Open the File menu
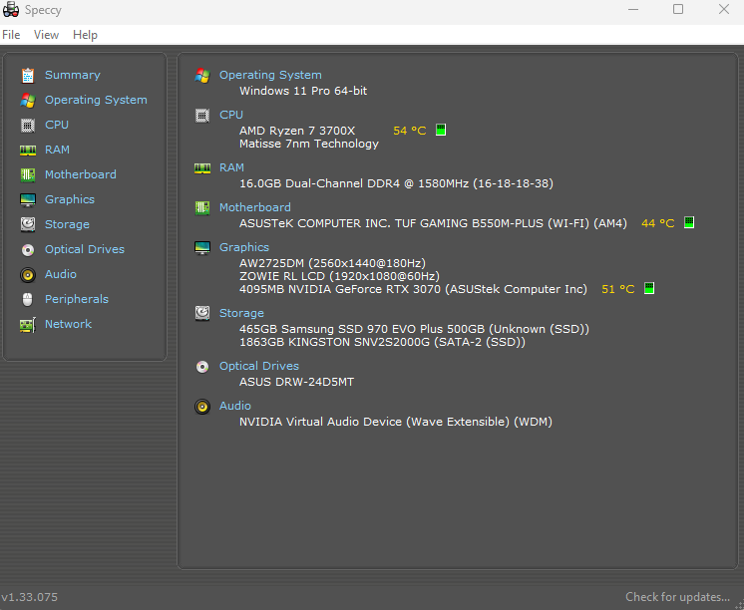 [x=11, y=35]
